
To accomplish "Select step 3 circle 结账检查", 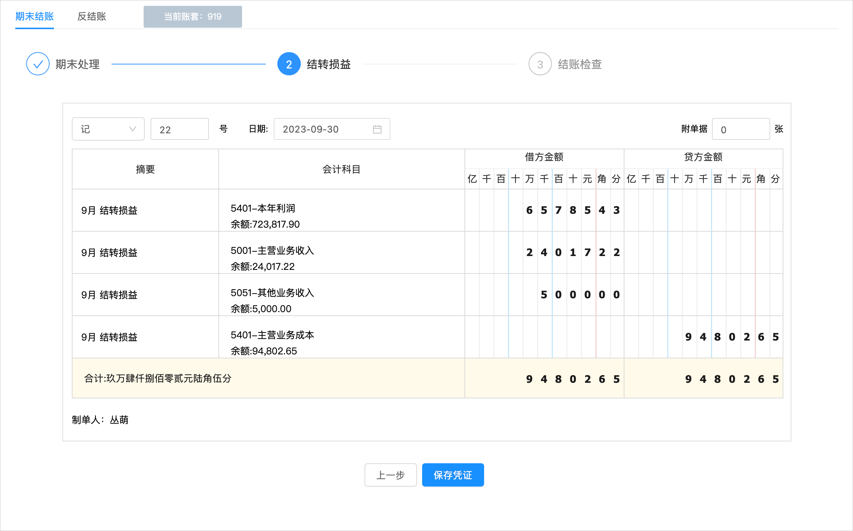I will (x=540, y=64).
